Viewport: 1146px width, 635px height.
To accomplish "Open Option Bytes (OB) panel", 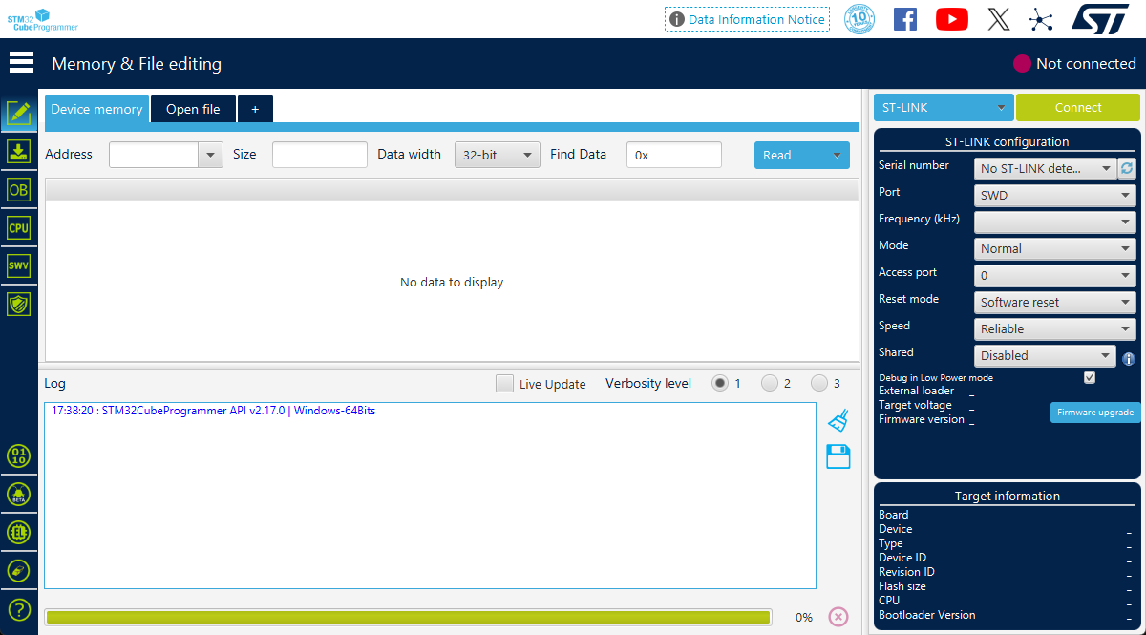I will coord(19,189).
